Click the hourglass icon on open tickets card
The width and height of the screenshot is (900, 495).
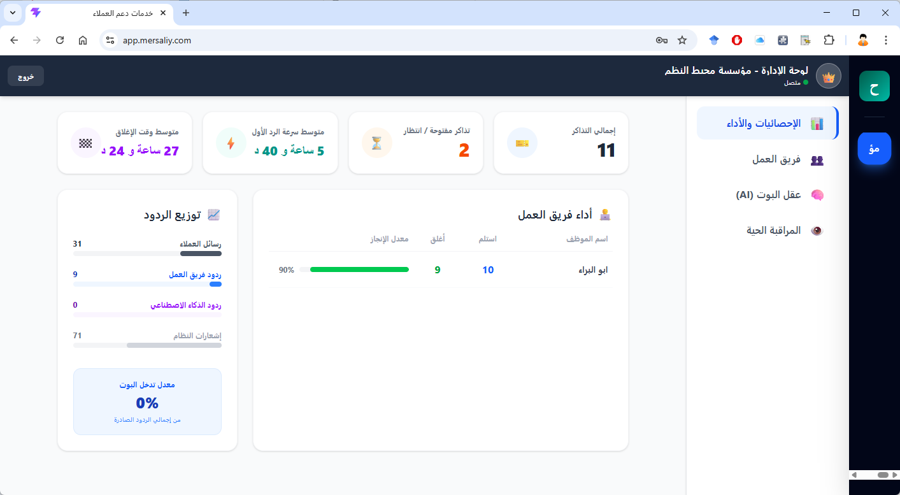click(x=377, y=143)
